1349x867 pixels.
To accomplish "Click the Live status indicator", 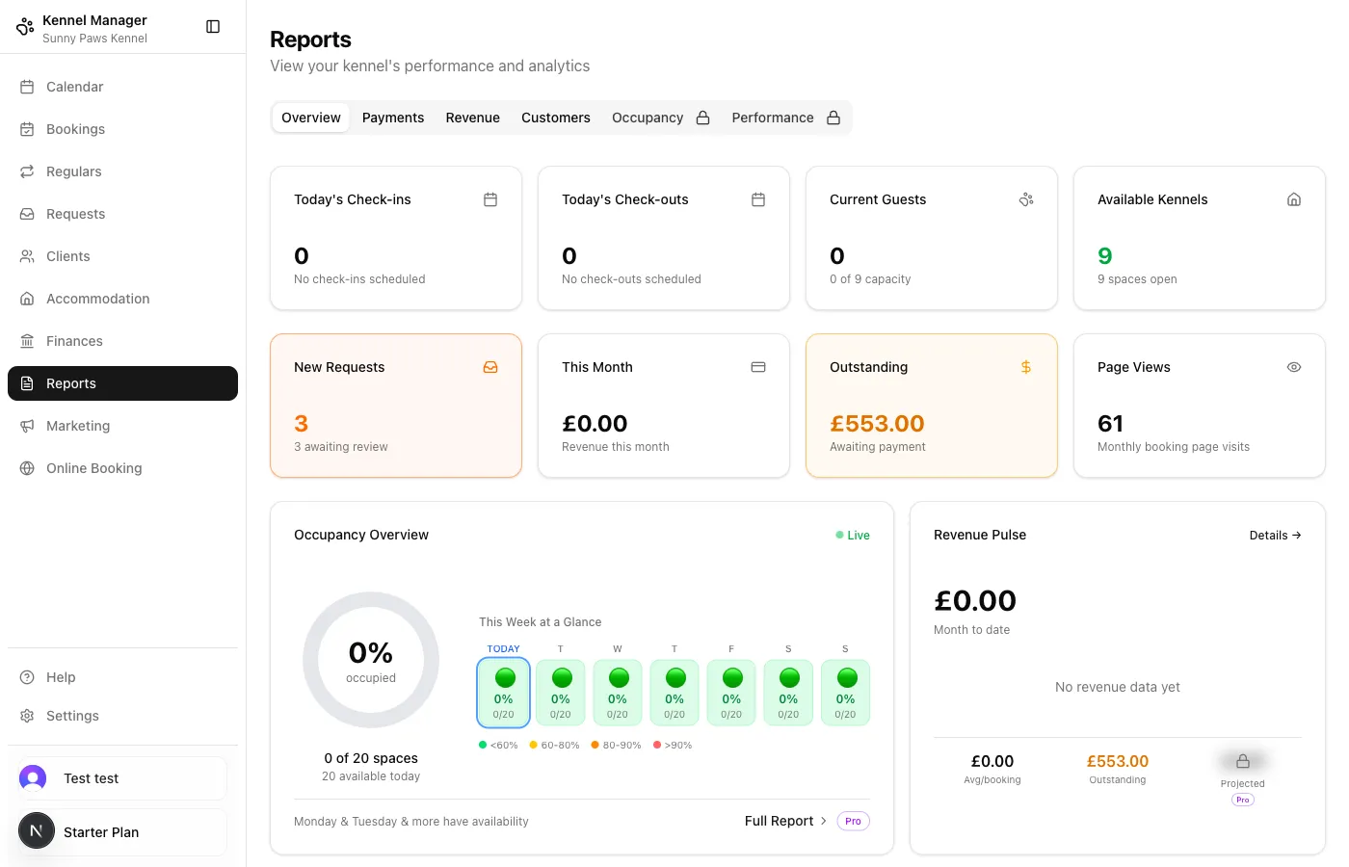I will [x=851, y=535].
